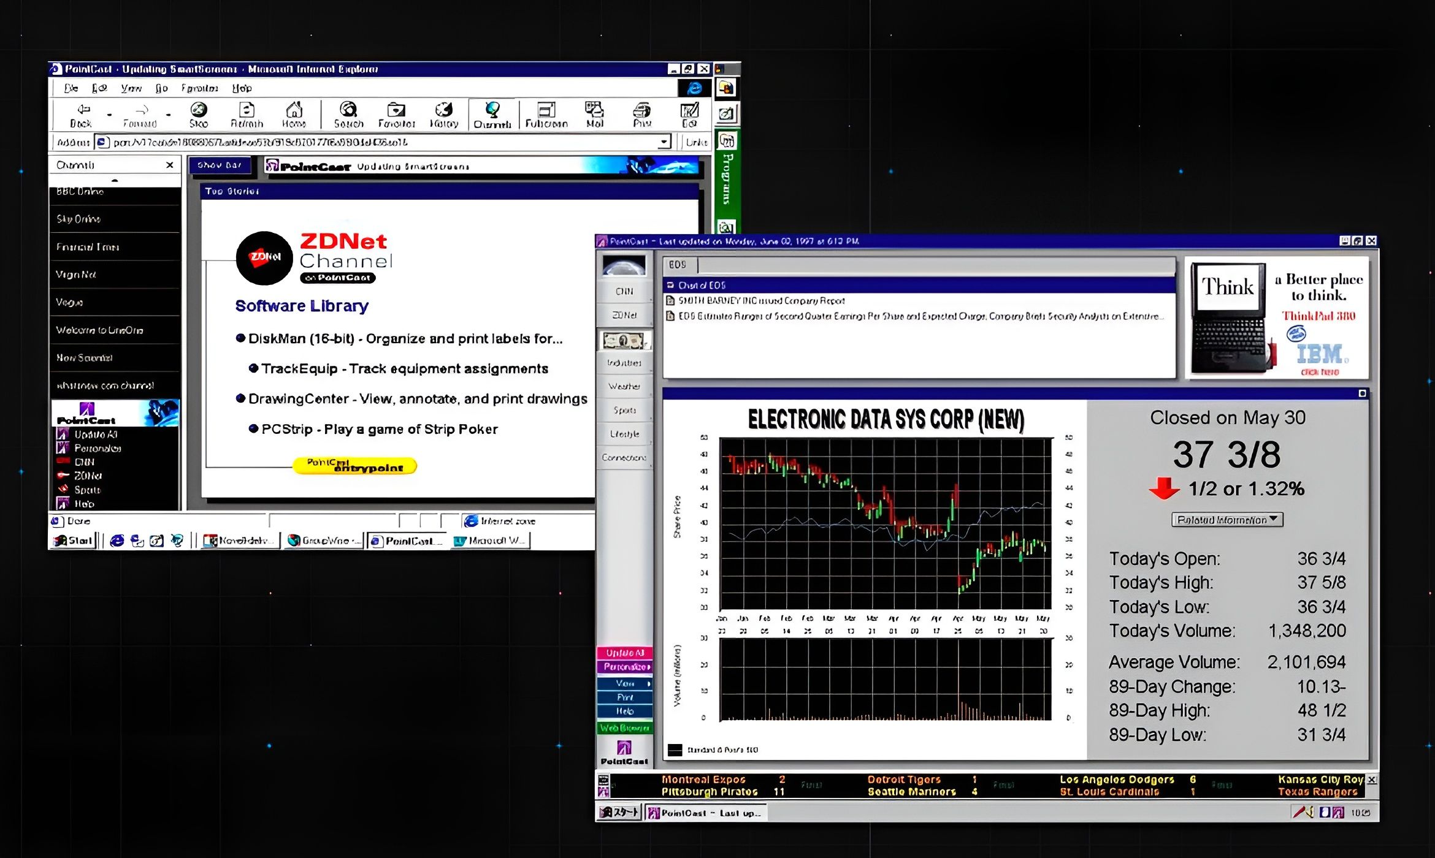This screenshot has width=1435, height=858.
Task: Select the CNN channel button in PointCast
Action: (624, 292)
